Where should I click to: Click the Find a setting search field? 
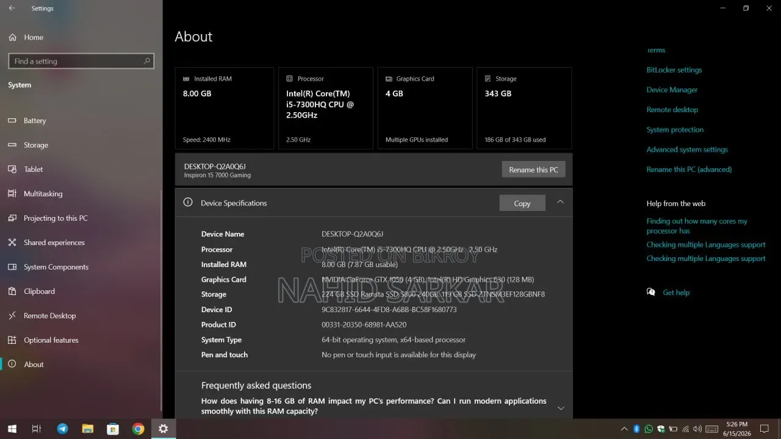coord(81,61)
